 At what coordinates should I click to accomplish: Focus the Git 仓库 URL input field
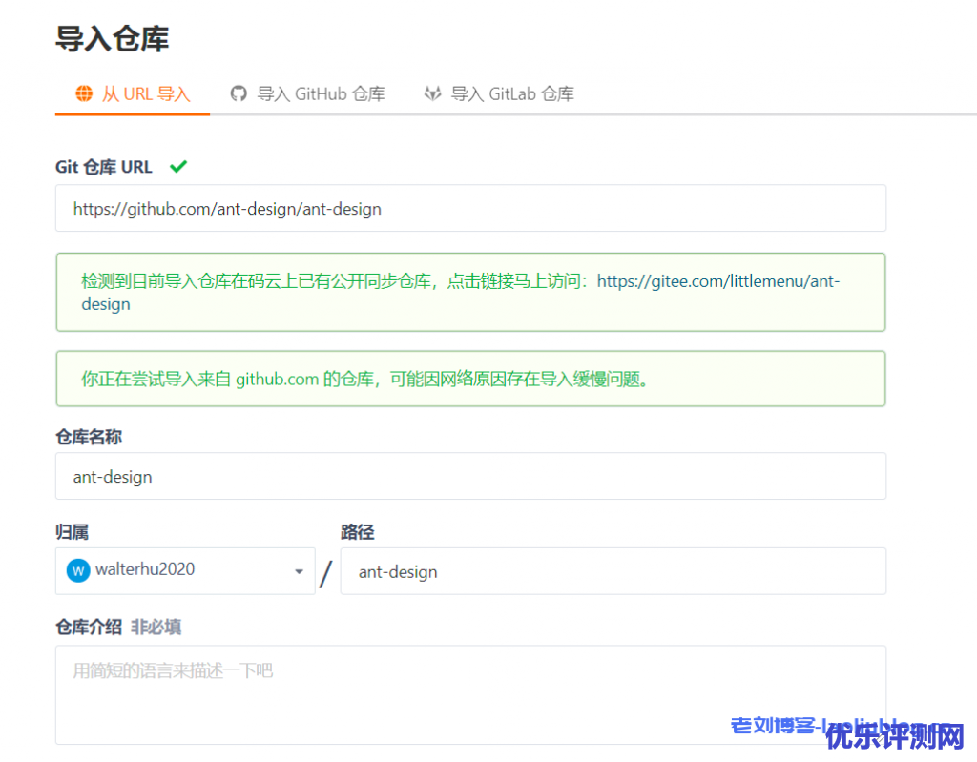[470, 208]
